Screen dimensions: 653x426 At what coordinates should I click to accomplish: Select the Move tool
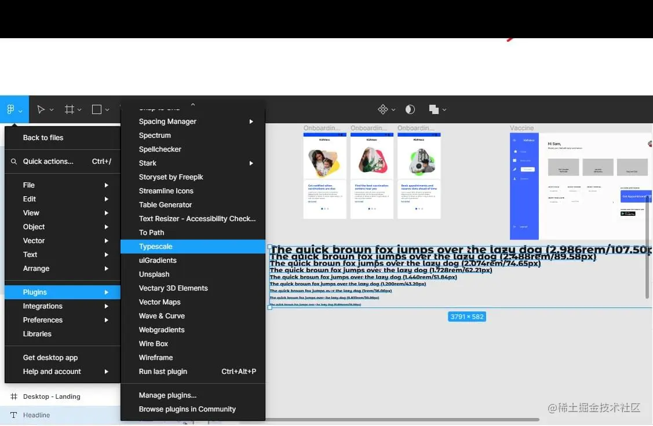(41, 109)
